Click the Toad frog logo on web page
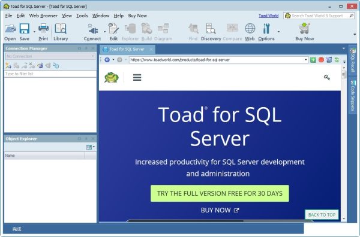This screenshot has height=237, width=360. [x=112, y=77]
